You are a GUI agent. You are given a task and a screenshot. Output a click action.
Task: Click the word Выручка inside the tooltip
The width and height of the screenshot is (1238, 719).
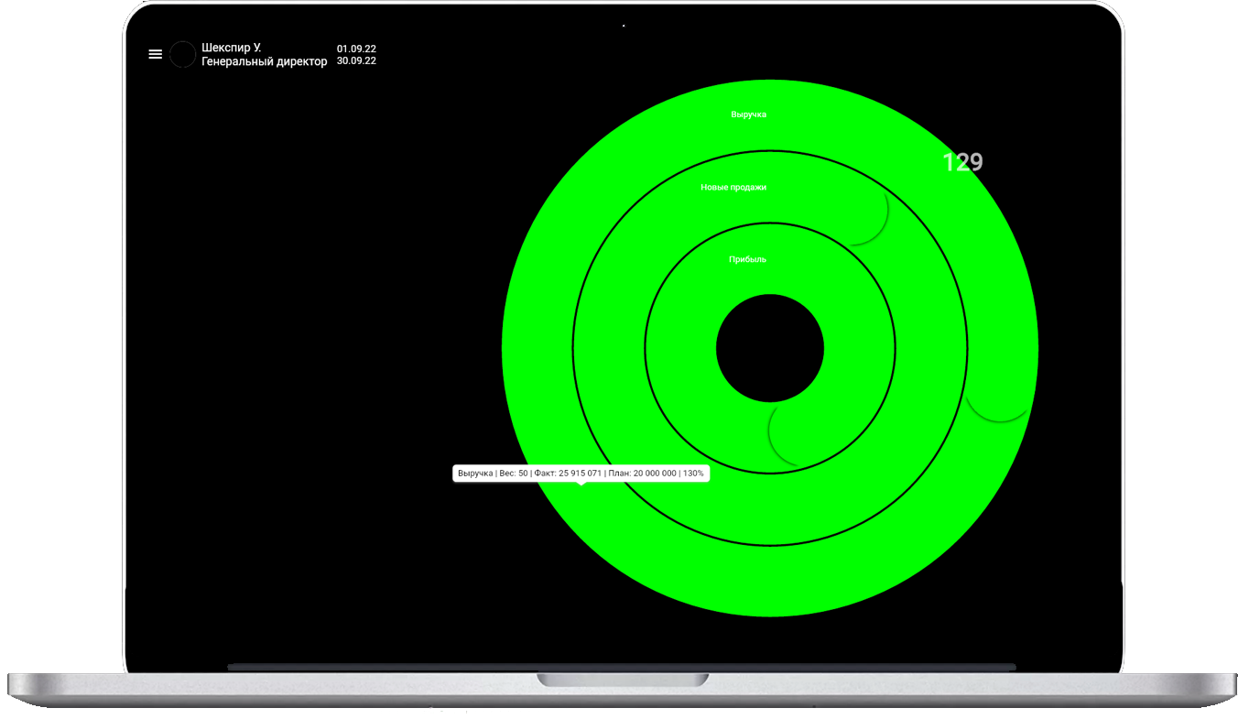[x=474, y=474]
